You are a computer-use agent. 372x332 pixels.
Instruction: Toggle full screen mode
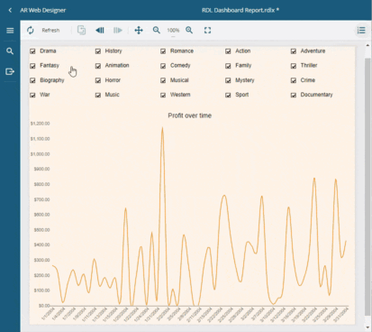point(207,30)
